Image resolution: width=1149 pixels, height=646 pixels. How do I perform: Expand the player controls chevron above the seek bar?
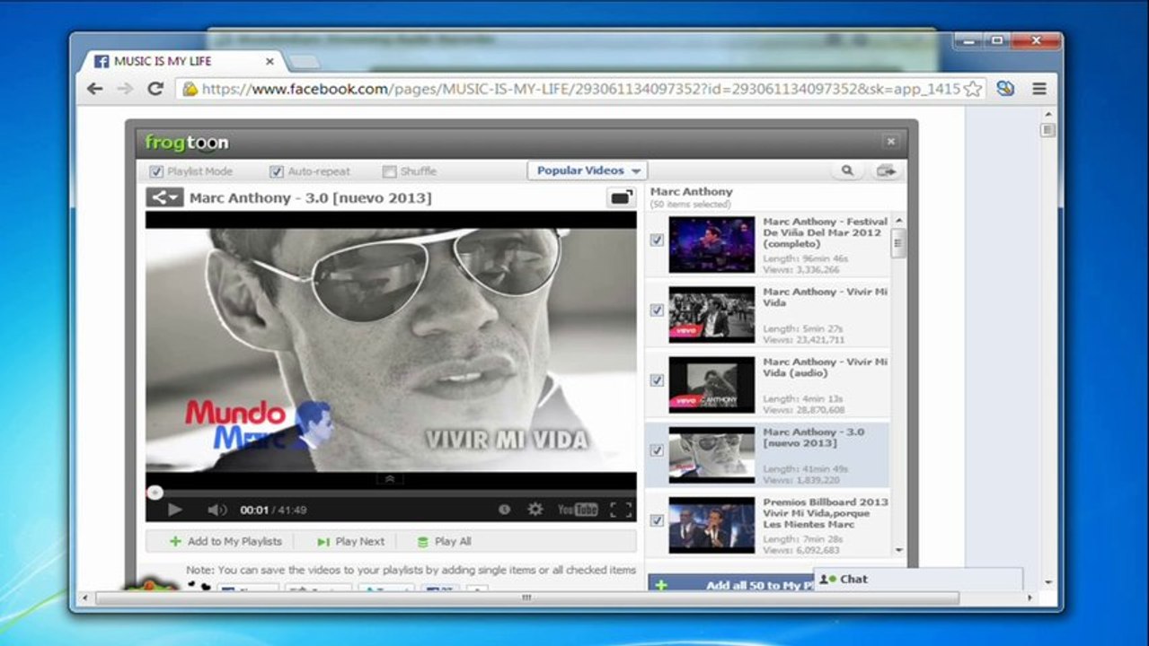point(390,480)
